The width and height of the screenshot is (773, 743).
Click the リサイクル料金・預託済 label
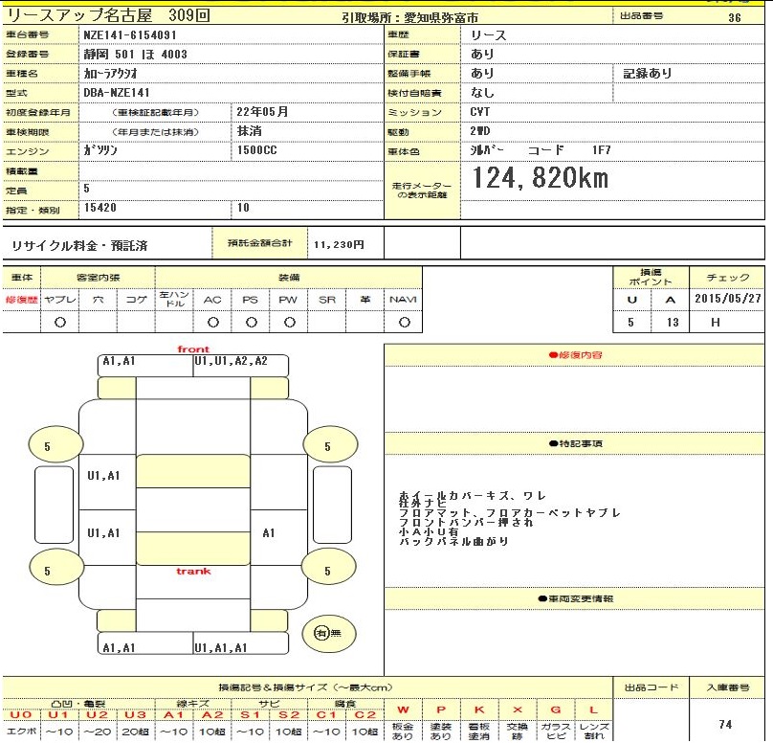(x=79, y=245)
